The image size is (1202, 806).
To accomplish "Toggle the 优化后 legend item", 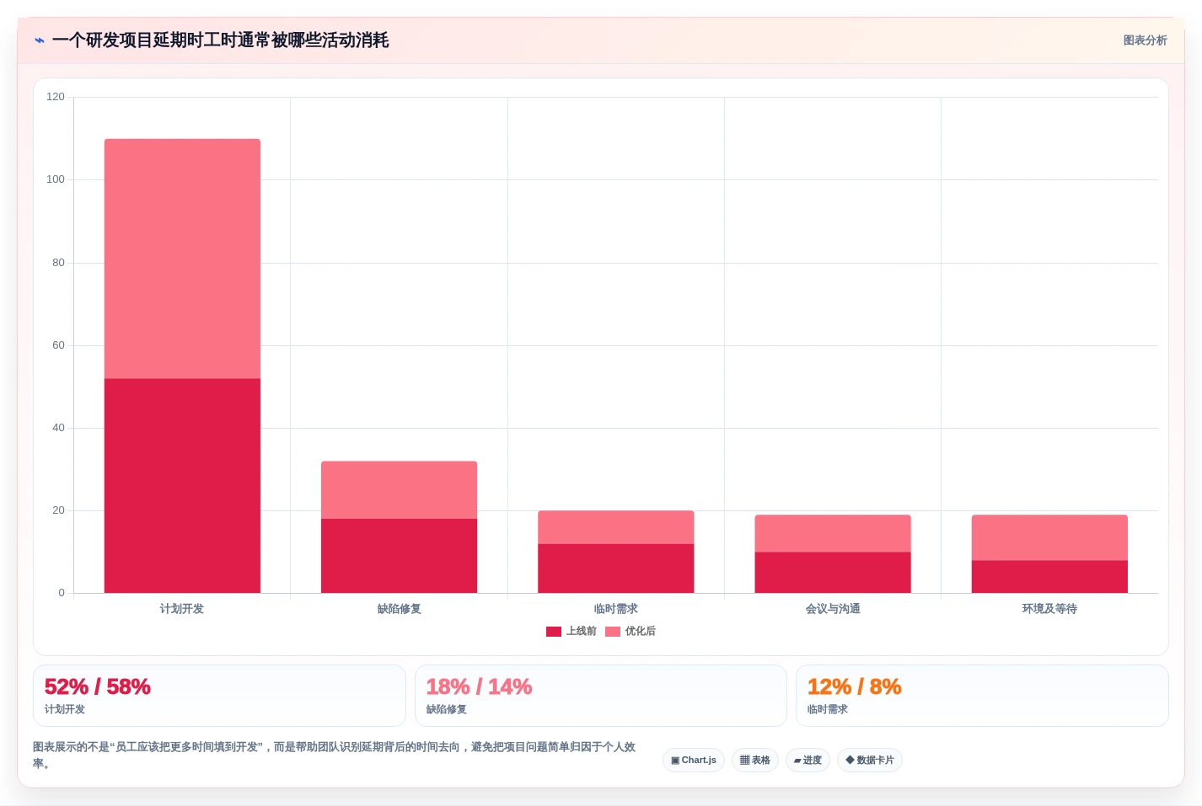I will (631, 631).
